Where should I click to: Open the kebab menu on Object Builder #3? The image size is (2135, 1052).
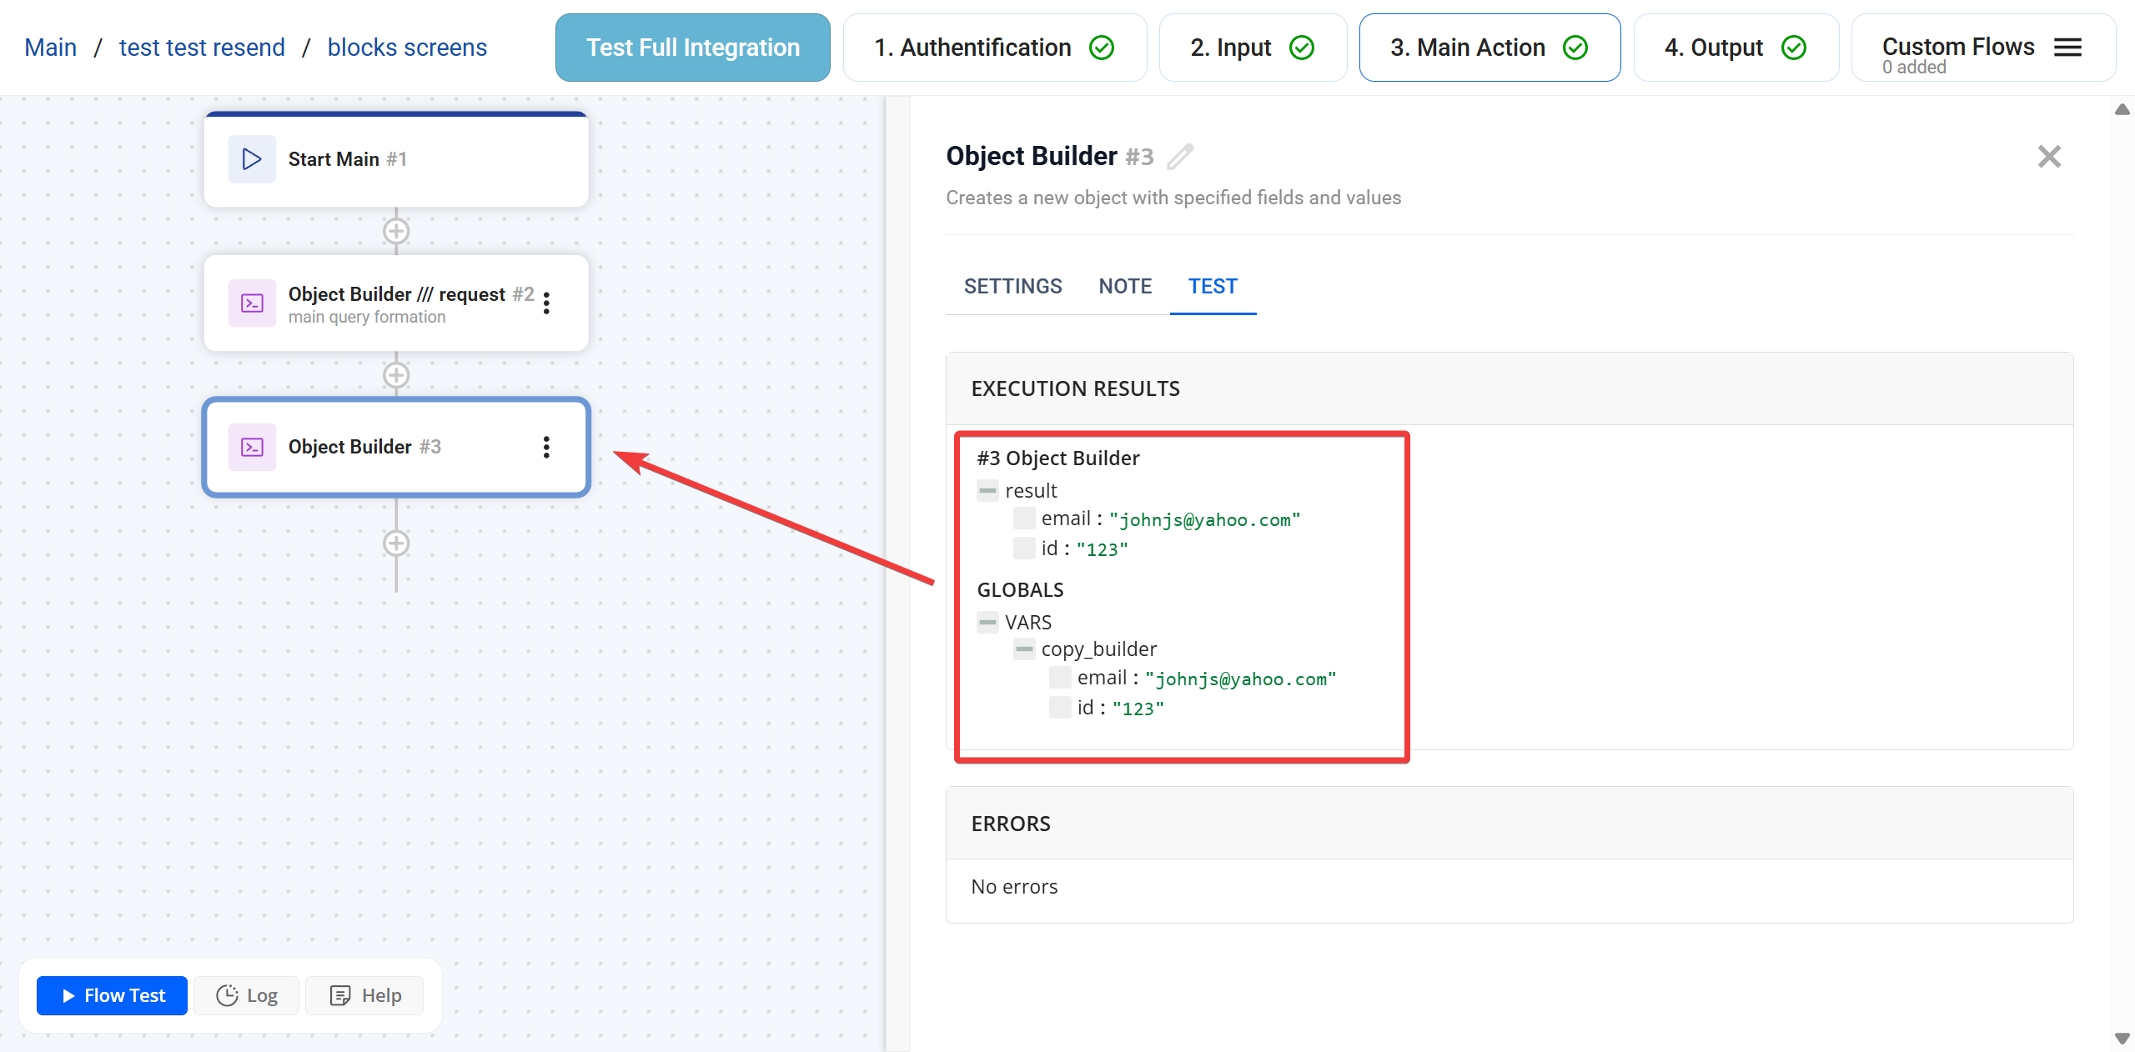tap(547, 448)
